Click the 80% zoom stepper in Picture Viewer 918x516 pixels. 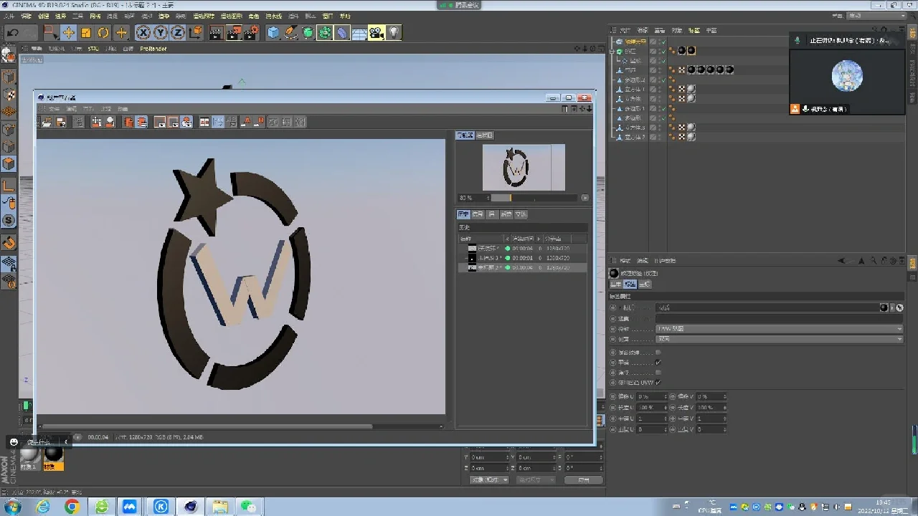coord(488,198)
